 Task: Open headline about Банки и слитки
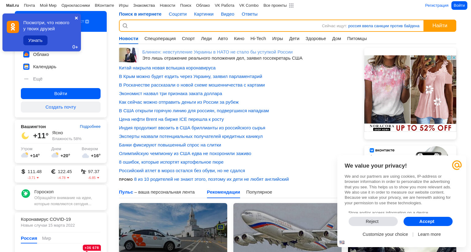tap(170, 145)
